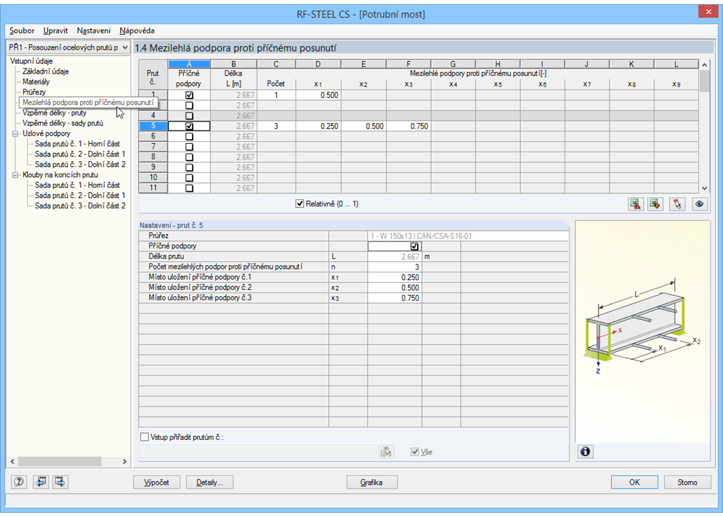Enable lateral supports checkbox for member 9
723x517 pixels.
189,167
